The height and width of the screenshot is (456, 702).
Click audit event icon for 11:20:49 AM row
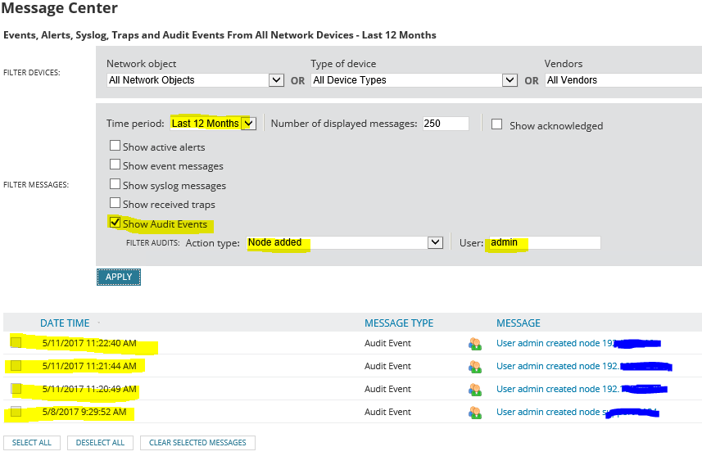point(473,390)
